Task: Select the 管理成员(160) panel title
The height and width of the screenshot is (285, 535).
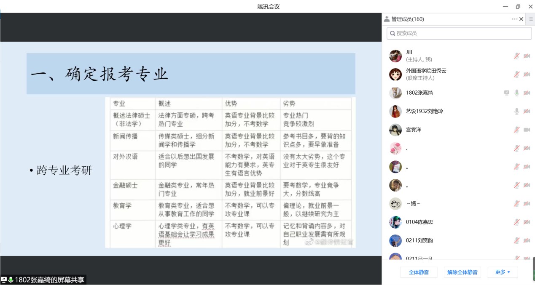Action: coord(407,19)
